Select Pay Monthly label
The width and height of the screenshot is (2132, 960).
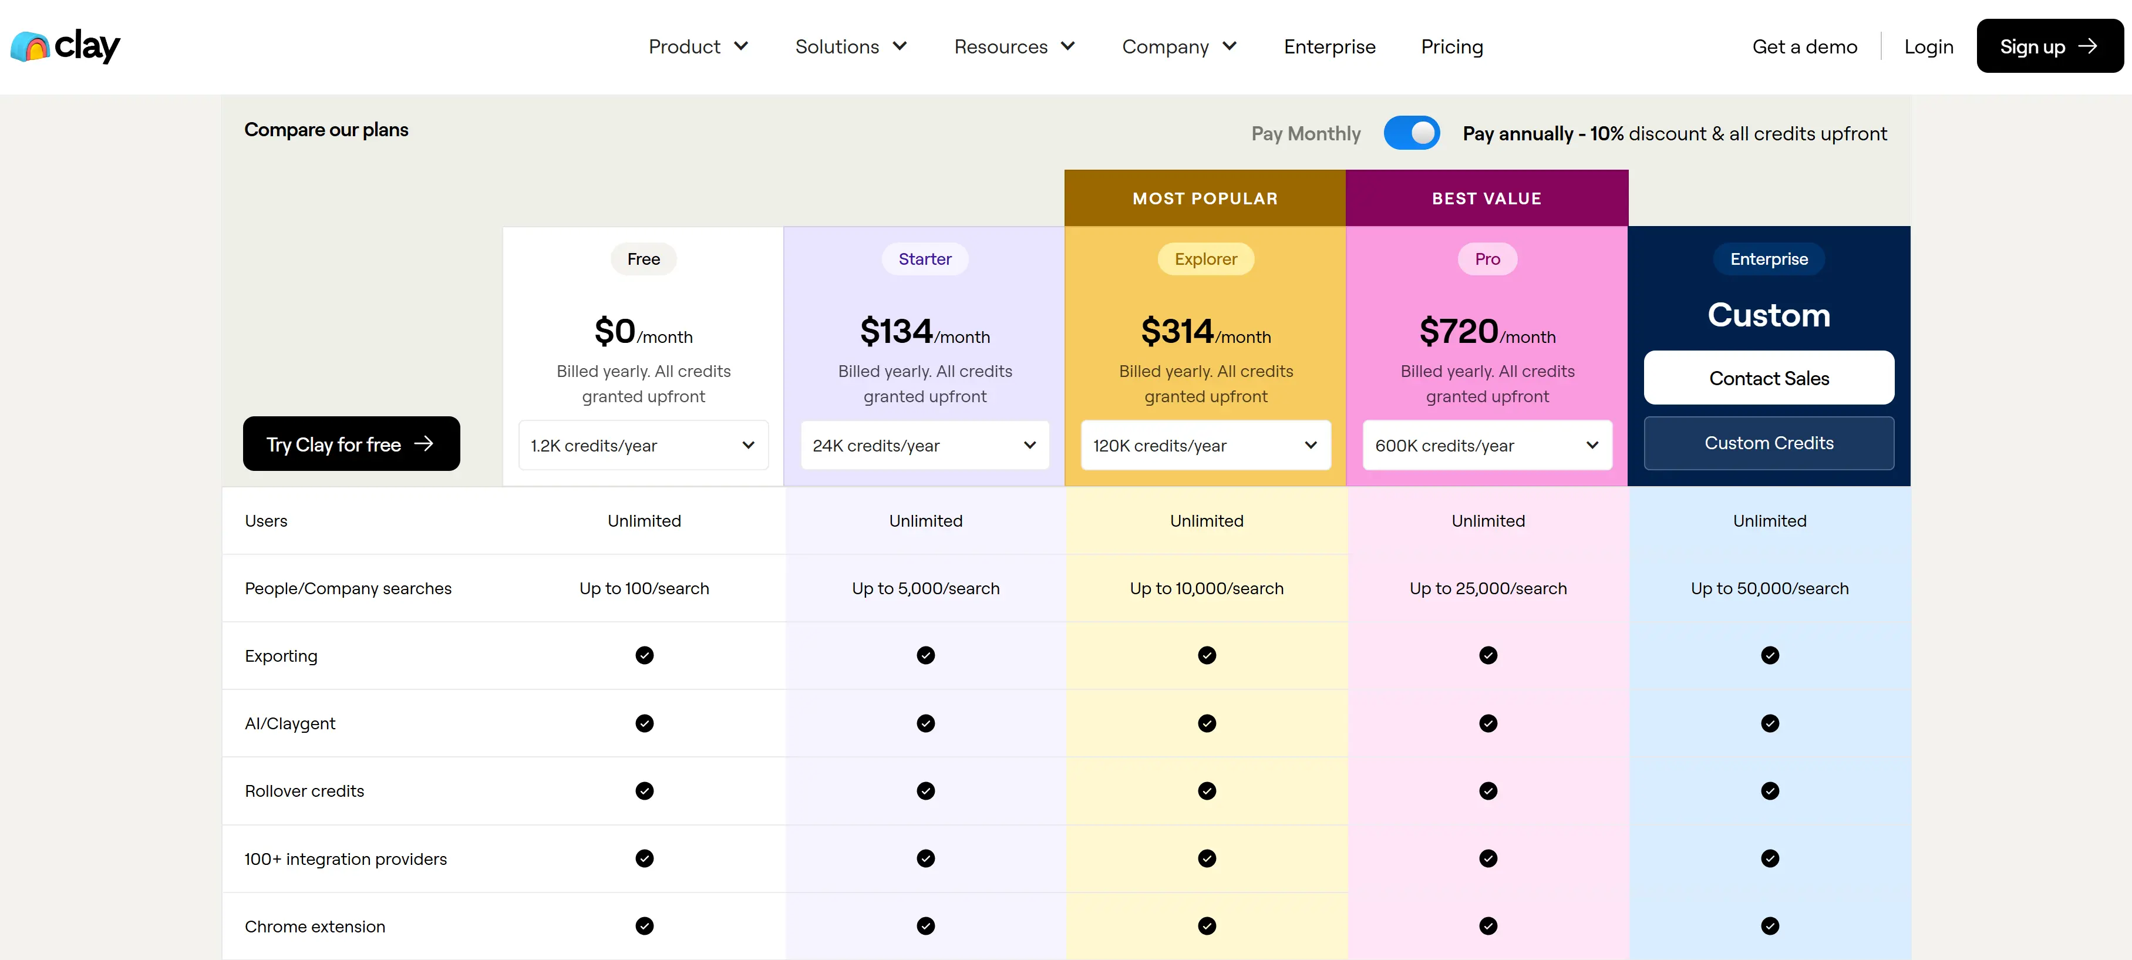[1305, 133]
